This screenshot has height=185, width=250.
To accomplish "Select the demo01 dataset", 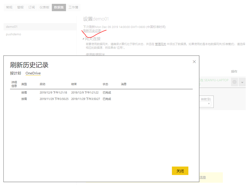I will [x=40, y=27].
